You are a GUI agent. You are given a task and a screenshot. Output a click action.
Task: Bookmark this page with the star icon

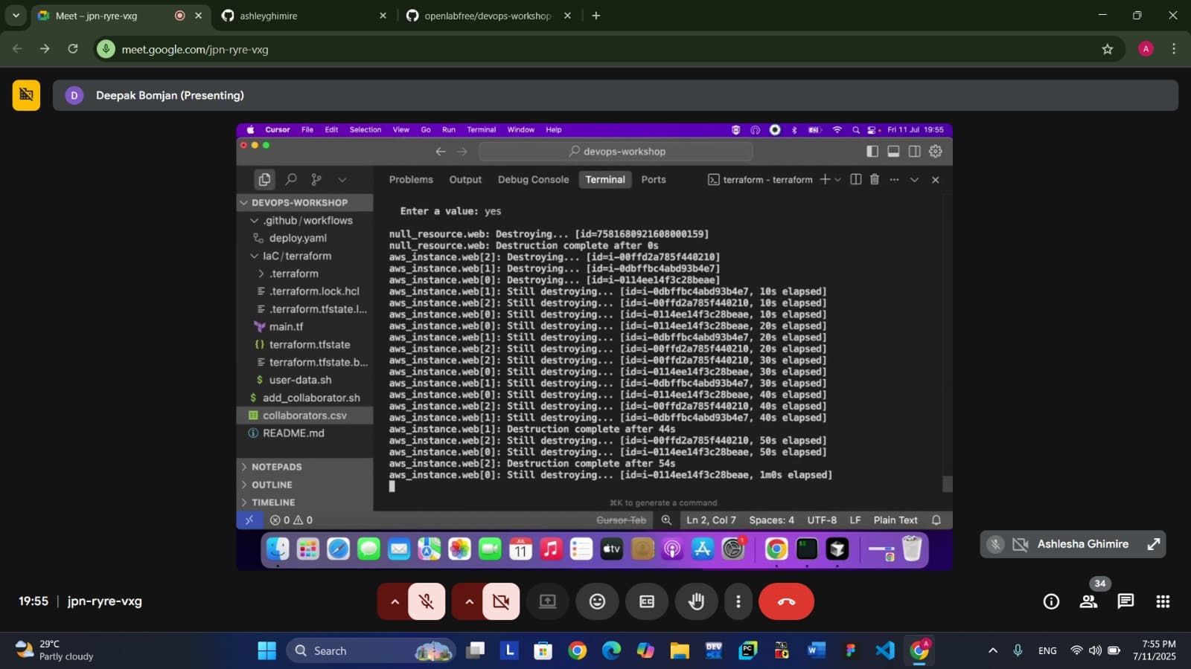click(x=1107, y=49)
